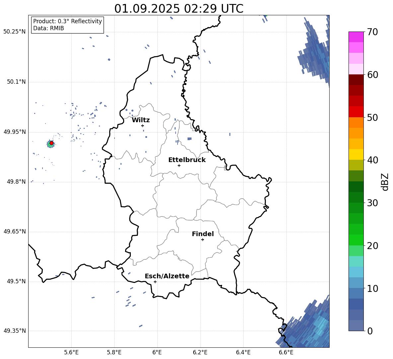Screen dimensions: 393x359
Task: Click the title '01.09.2025 02:29 UTC'
Action: coord(179,8)
